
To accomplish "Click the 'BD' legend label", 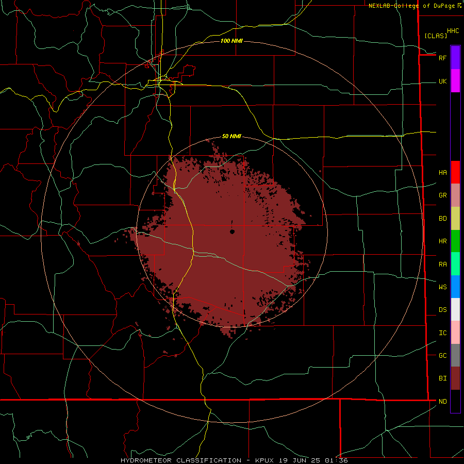I will [442, 219].
